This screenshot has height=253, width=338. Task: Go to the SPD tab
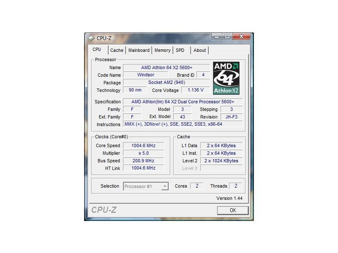pyautogui.click(x=180, y=50)
